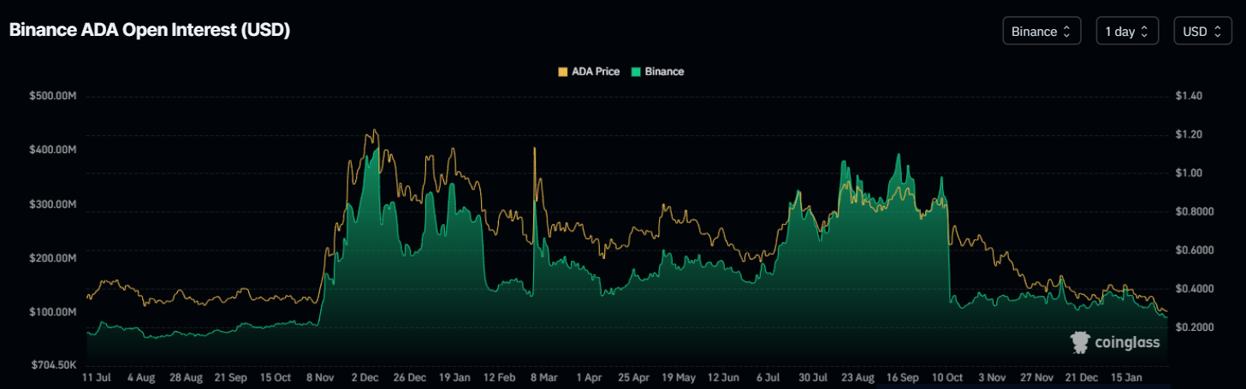Select the 8 Mar date axis label
Screen dimensions: 1246x389
544,376
